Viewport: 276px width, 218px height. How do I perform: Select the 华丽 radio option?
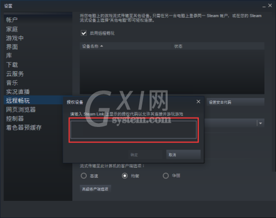click(x=166, y=176)
